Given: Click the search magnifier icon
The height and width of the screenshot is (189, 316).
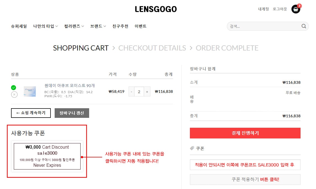Looking at the screenshot, I should (304, 26).
